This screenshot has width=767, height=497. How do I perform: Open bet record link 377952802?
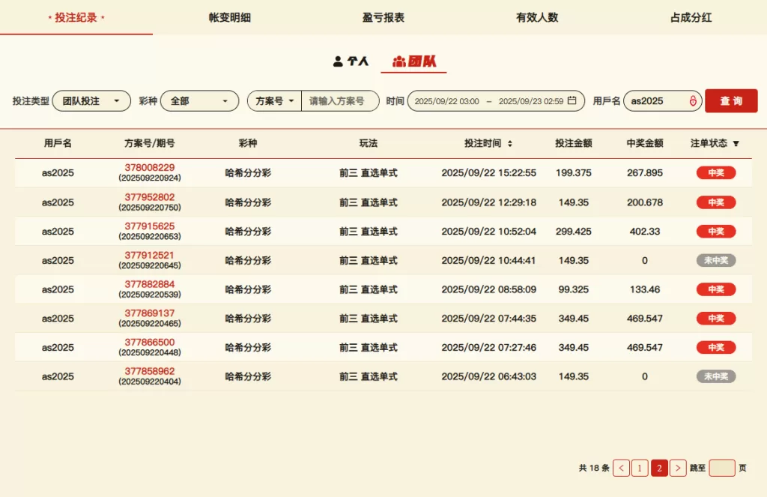click(x=150, y=197)
